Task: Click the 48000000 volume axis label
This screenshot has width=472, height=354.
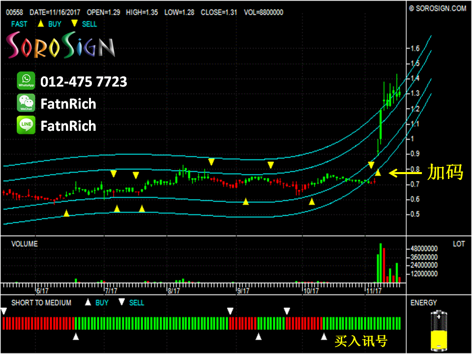Action: click(424, 249)
